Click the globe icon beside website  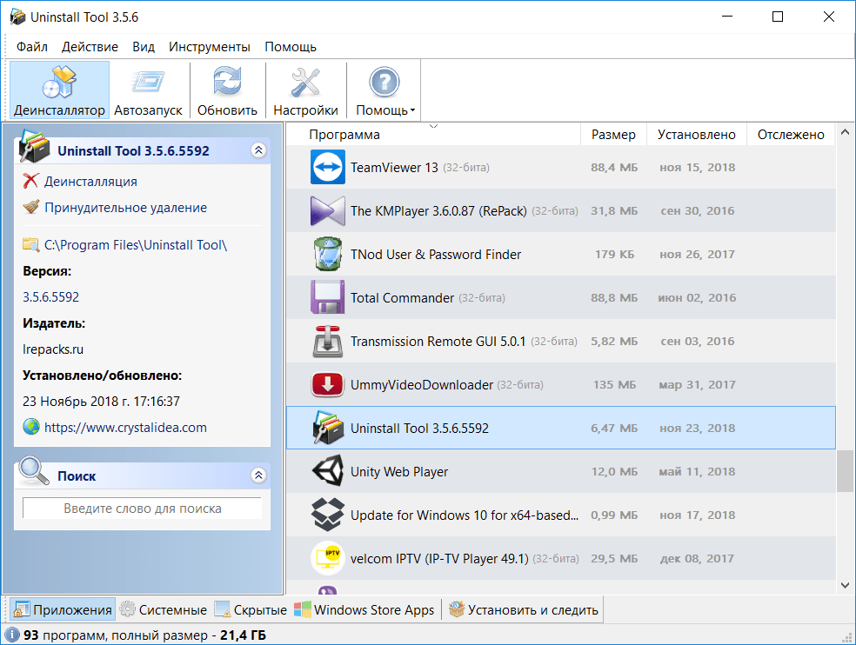point(31,426)
